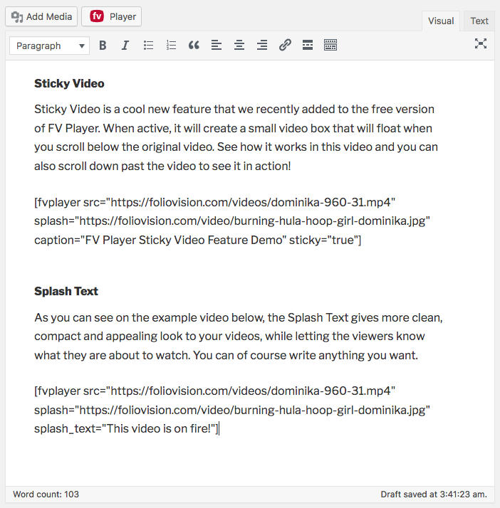Image resolution: width=500 pixels, height=508 pixels.
Task: Click the Splash Text heading
Action: [x=66, y=291]
